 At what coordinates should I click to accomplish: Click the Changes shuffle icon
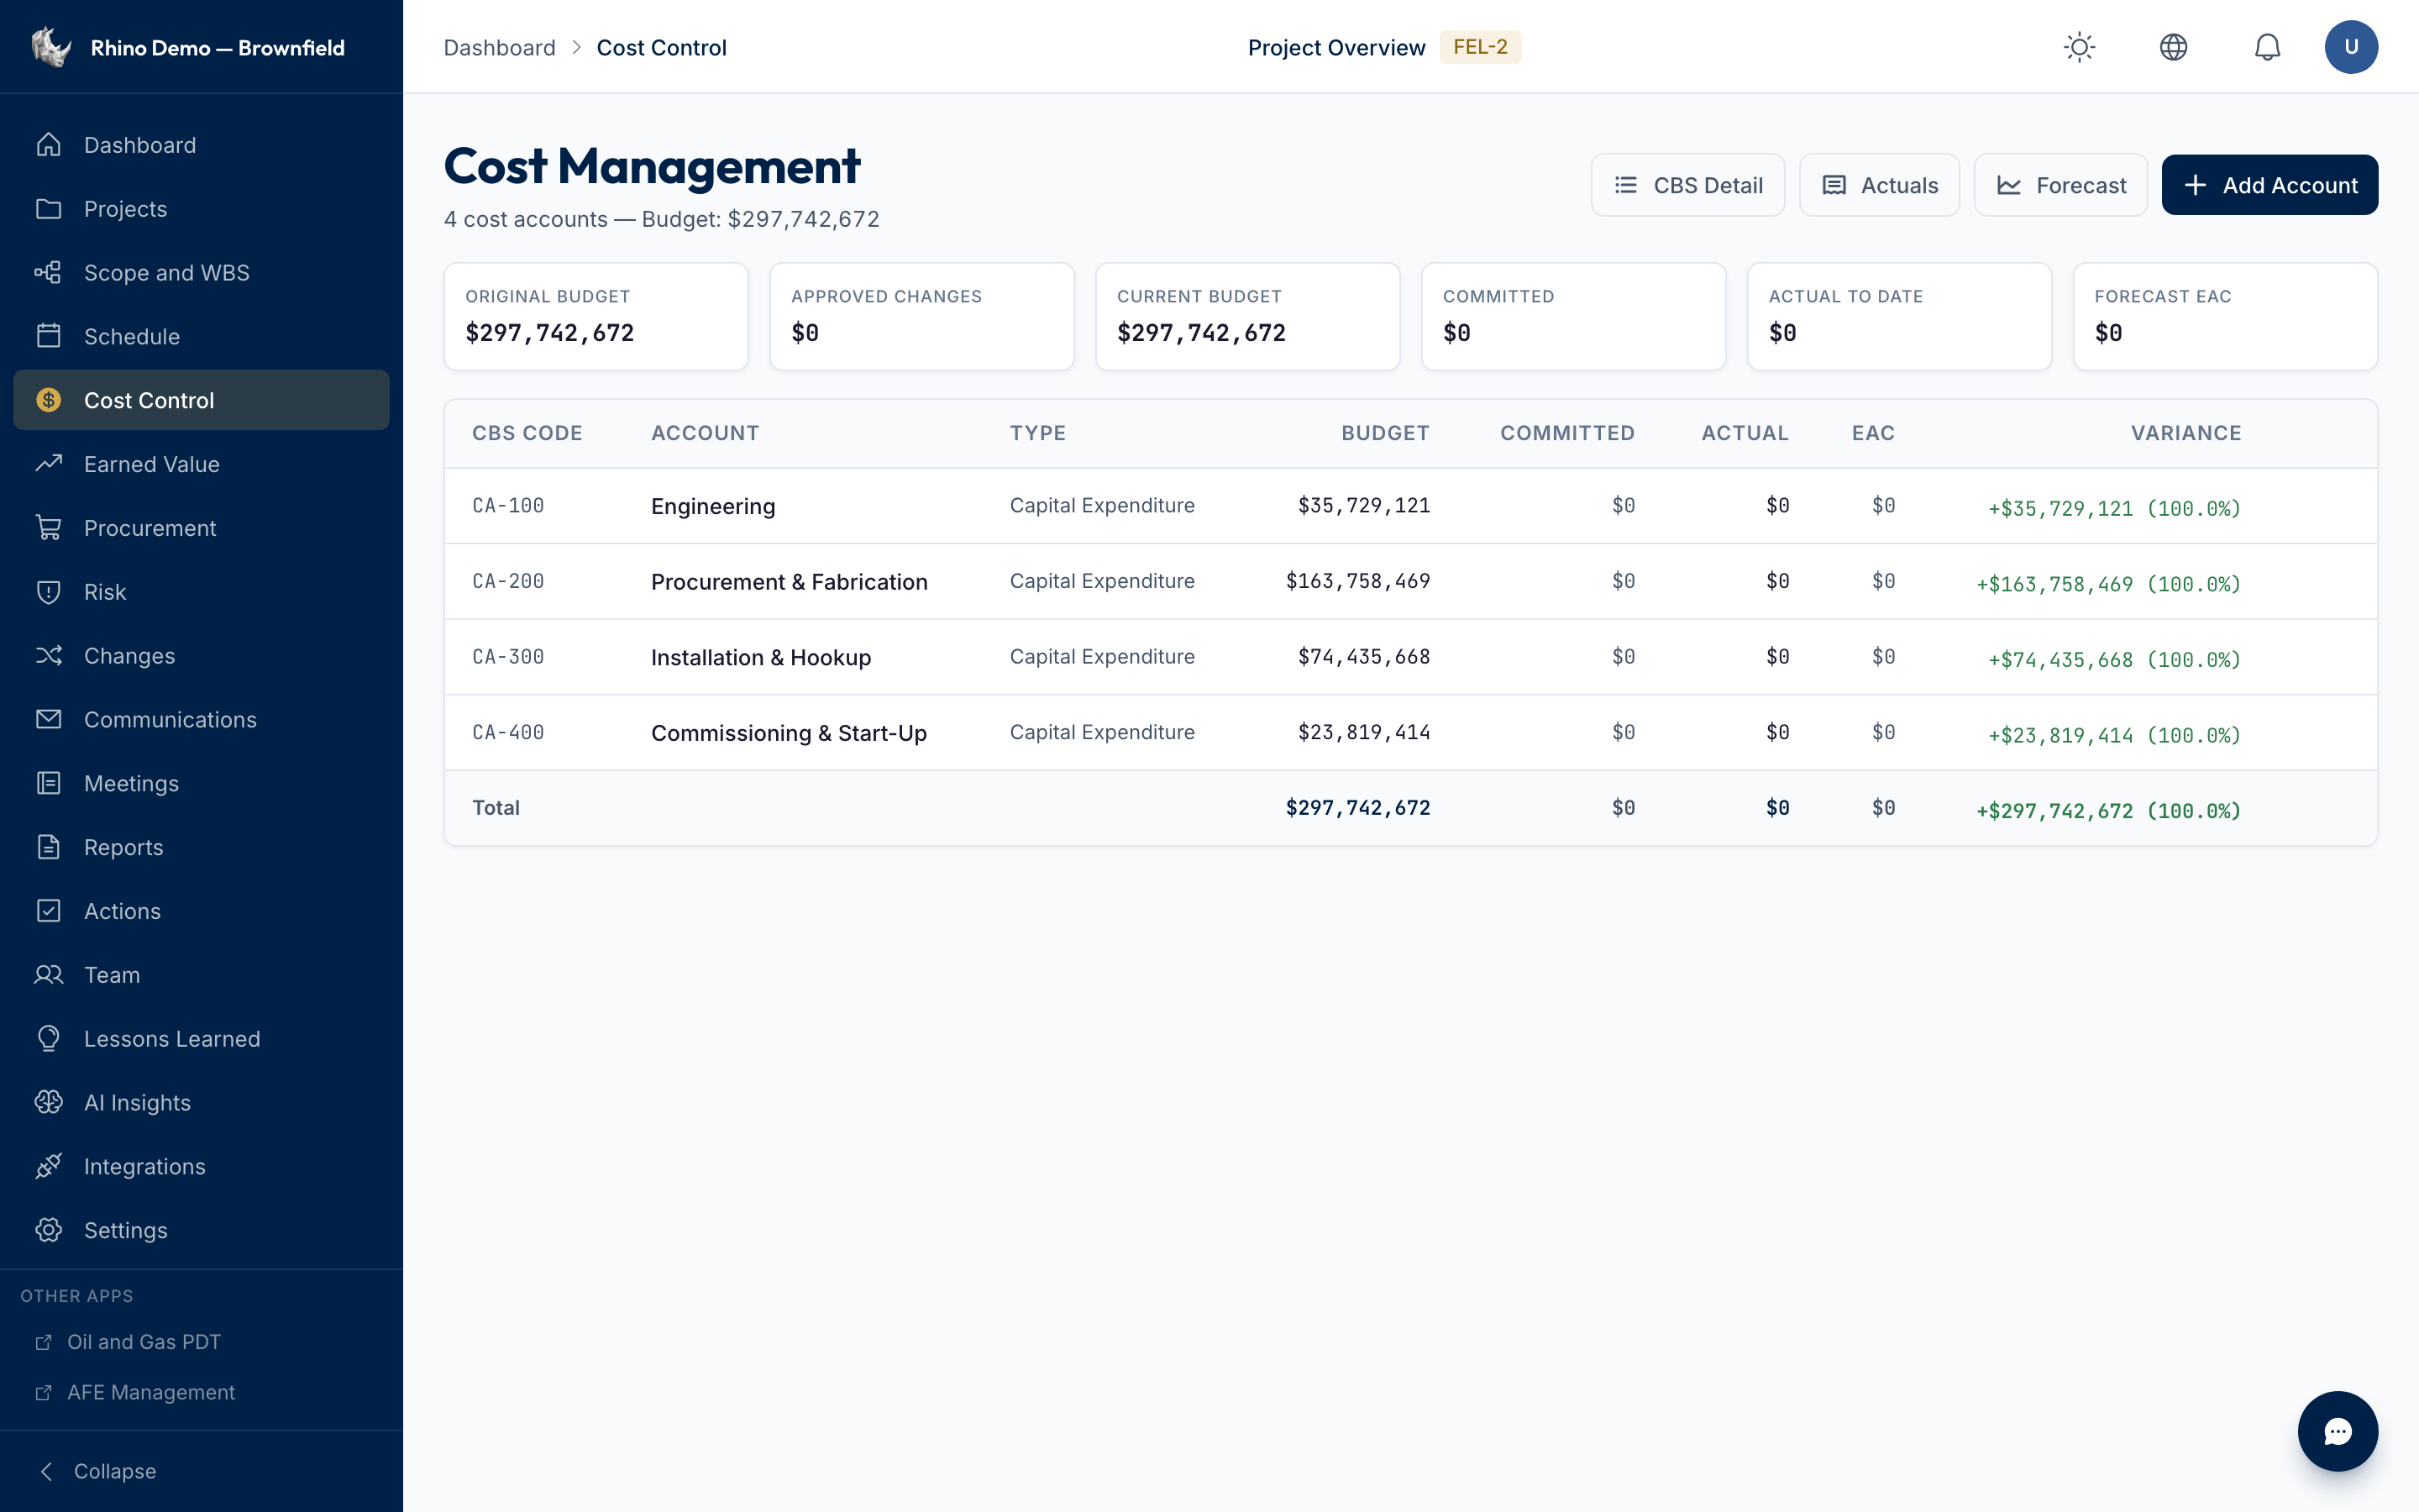48,655
